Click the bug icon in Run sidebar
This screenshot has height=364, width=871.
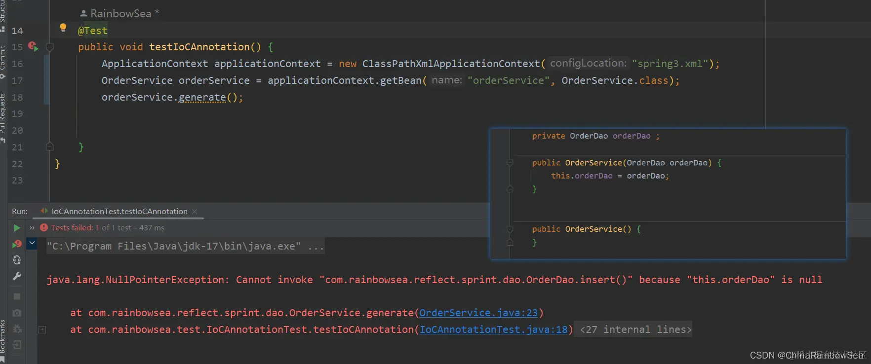click(17, 328)
